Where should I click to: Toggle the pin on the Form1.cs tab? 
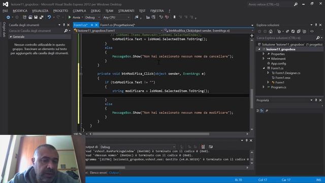[x=92, y=25]
